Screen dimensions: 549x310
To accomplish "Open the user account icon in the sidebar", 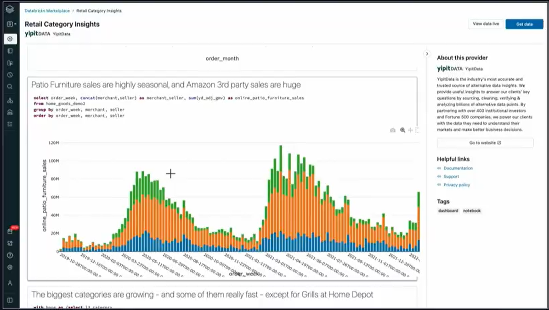I will 10,283.
